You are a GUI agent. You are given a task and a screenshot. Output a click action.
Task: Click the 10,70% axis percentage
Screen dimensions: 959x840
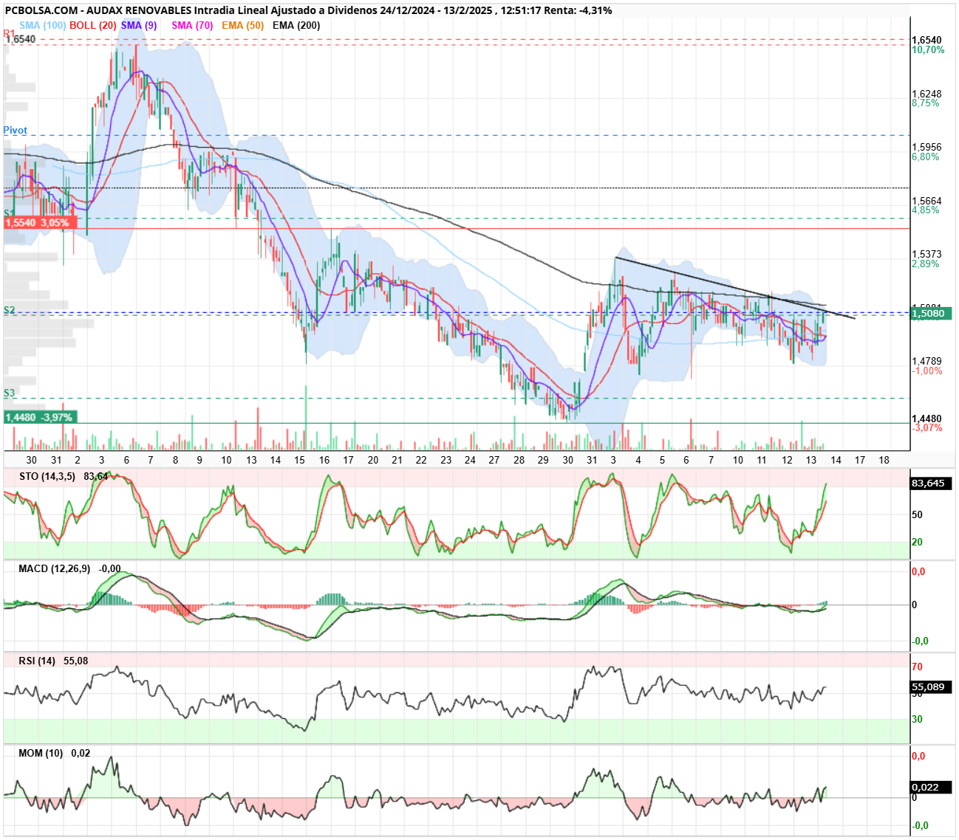click(x=928, y=50)
